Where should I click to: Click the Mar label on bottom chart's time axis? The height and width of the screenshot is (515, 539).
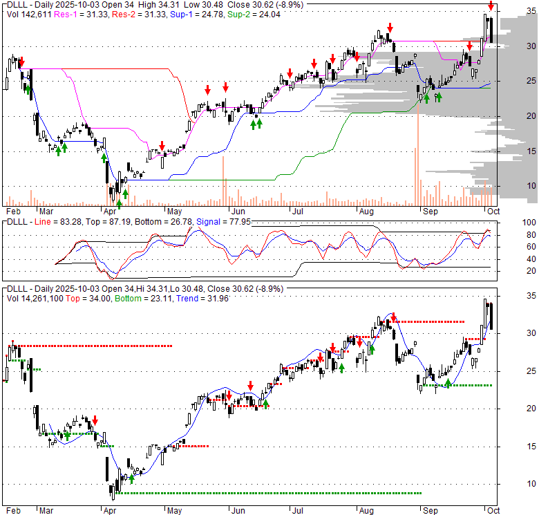[x=46, y=511]
